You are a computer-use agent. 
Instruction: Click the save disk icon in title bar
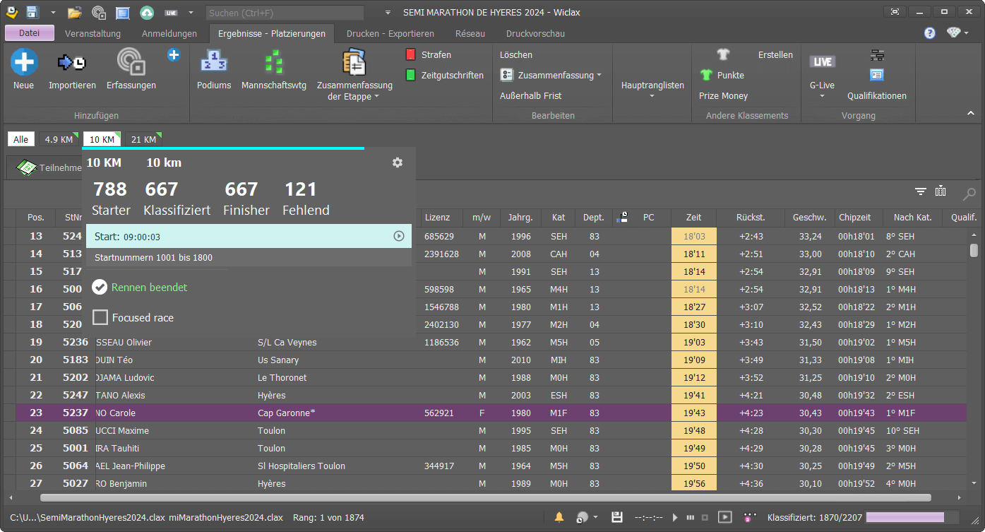click(x=32, y=13)
